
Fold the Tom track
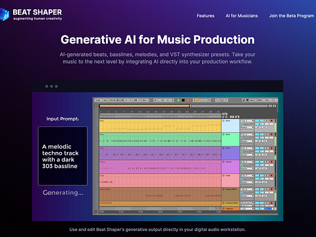tap(224, 148)
